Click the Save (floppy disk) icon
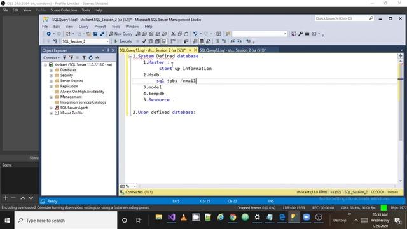The image size is (407, 229). point(95,34)
